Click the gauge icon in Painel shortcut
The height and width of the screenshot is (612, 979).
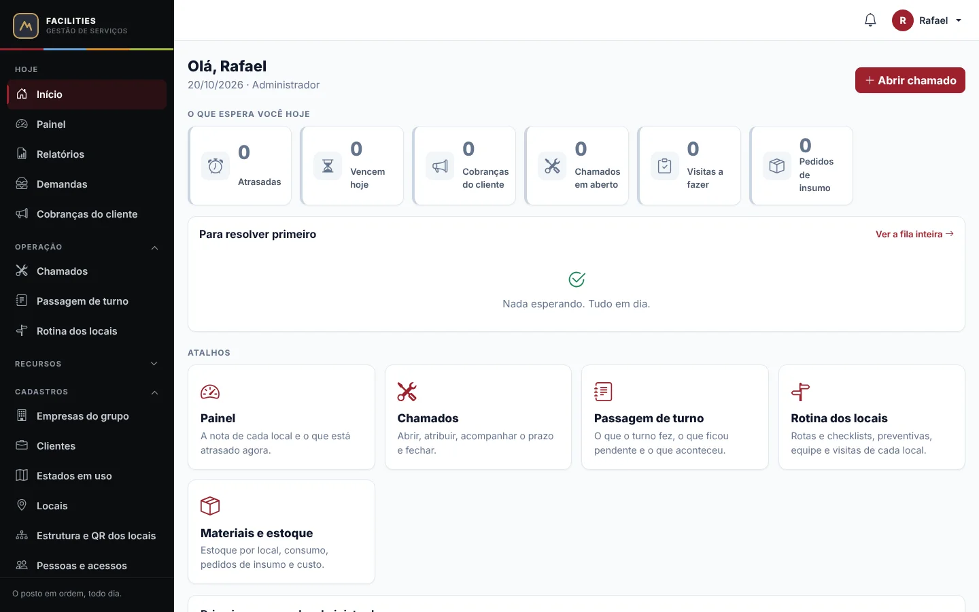coord(210,392)
